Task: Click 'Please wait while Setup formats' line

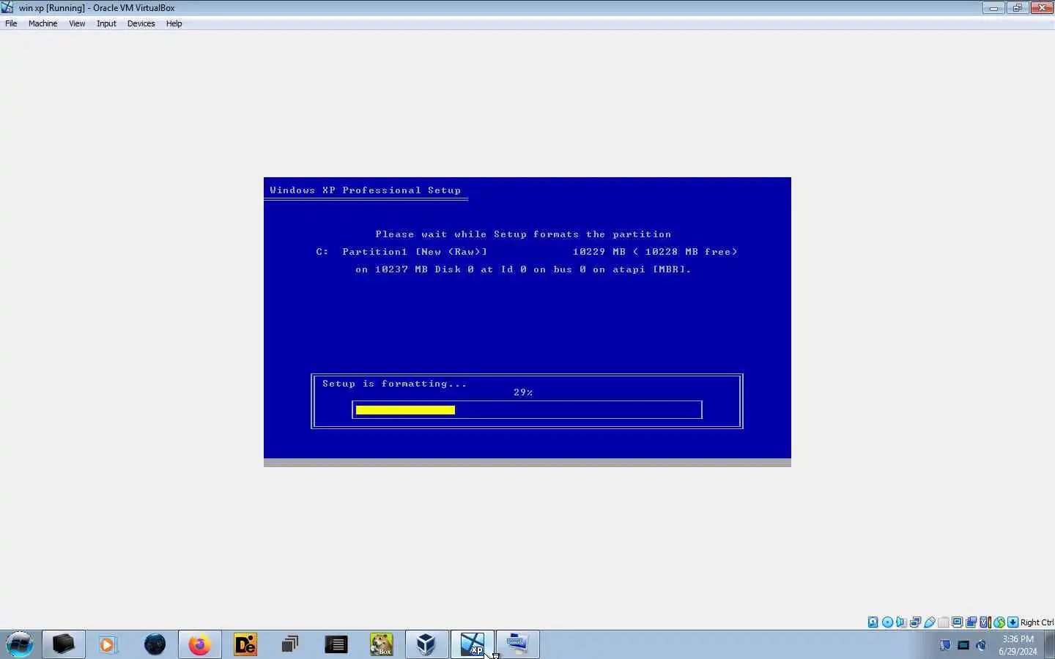Action: click(523, 234)
